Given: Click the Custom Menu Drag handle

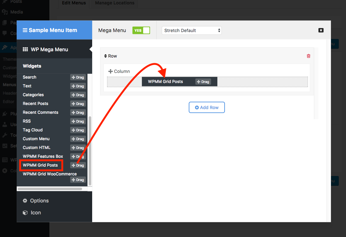Looking at the screenshot, I should point(78,139).
